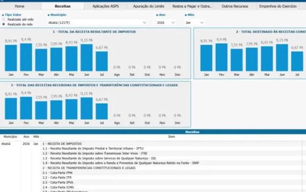Click Ago 0 Mi label in chart 1

click(x=117, y=67)
